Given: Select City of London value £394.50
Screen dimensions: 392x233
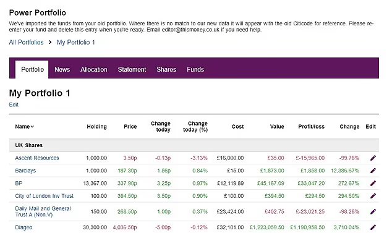Looking at the screenshot, I should click(x=275, y=196).
